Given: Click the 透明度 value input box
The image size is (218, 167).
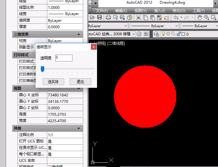Looking at the screenshot, I should click(64, 58).
